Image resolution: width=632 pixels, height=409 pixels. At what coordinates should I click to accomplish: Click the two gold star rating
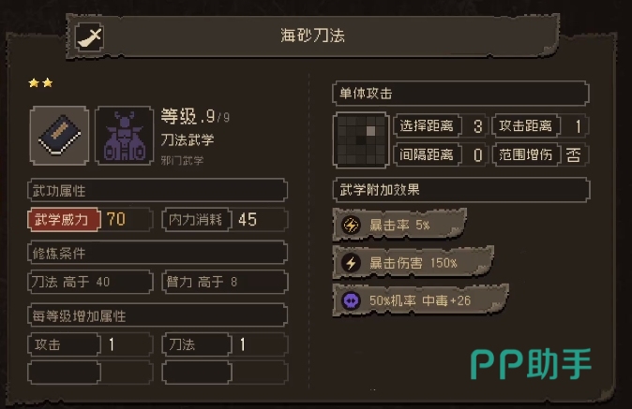coord(40,83)
